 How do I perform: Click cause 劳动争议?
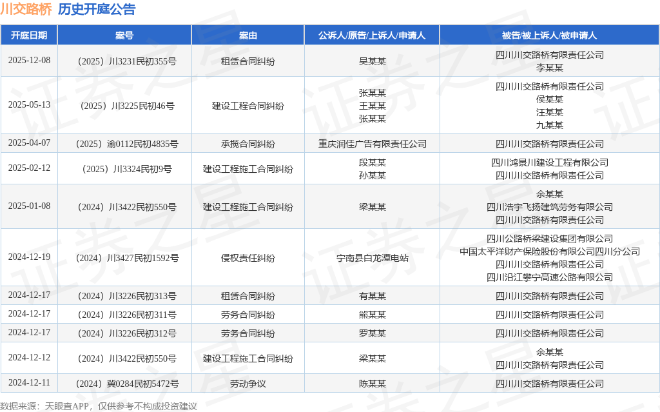[248, 384]
